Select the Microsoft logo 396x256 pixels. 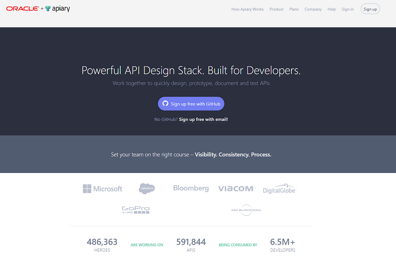(102, 189)
